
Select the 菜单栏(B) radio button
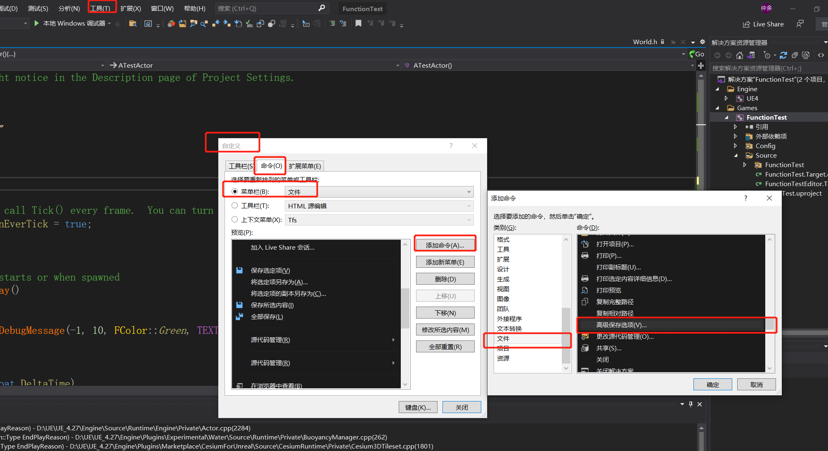(x=235, y=191)
